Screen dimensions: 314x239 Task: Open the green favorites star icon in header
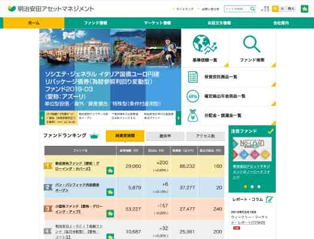304,9
